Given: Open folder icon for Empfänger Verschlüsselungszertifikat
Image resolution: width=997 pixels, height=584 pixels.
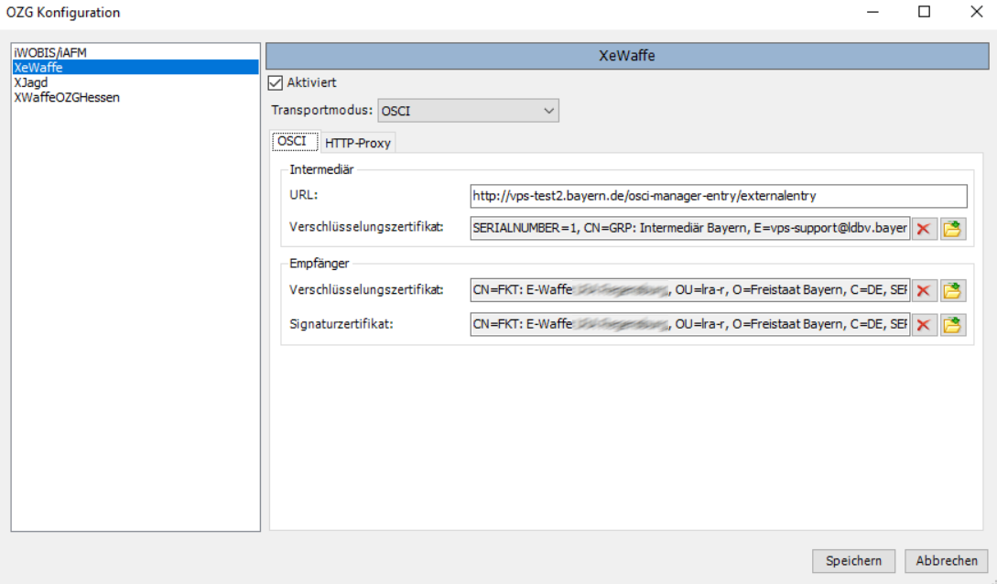Looking at the screenshot, I should tap(954, 291).
